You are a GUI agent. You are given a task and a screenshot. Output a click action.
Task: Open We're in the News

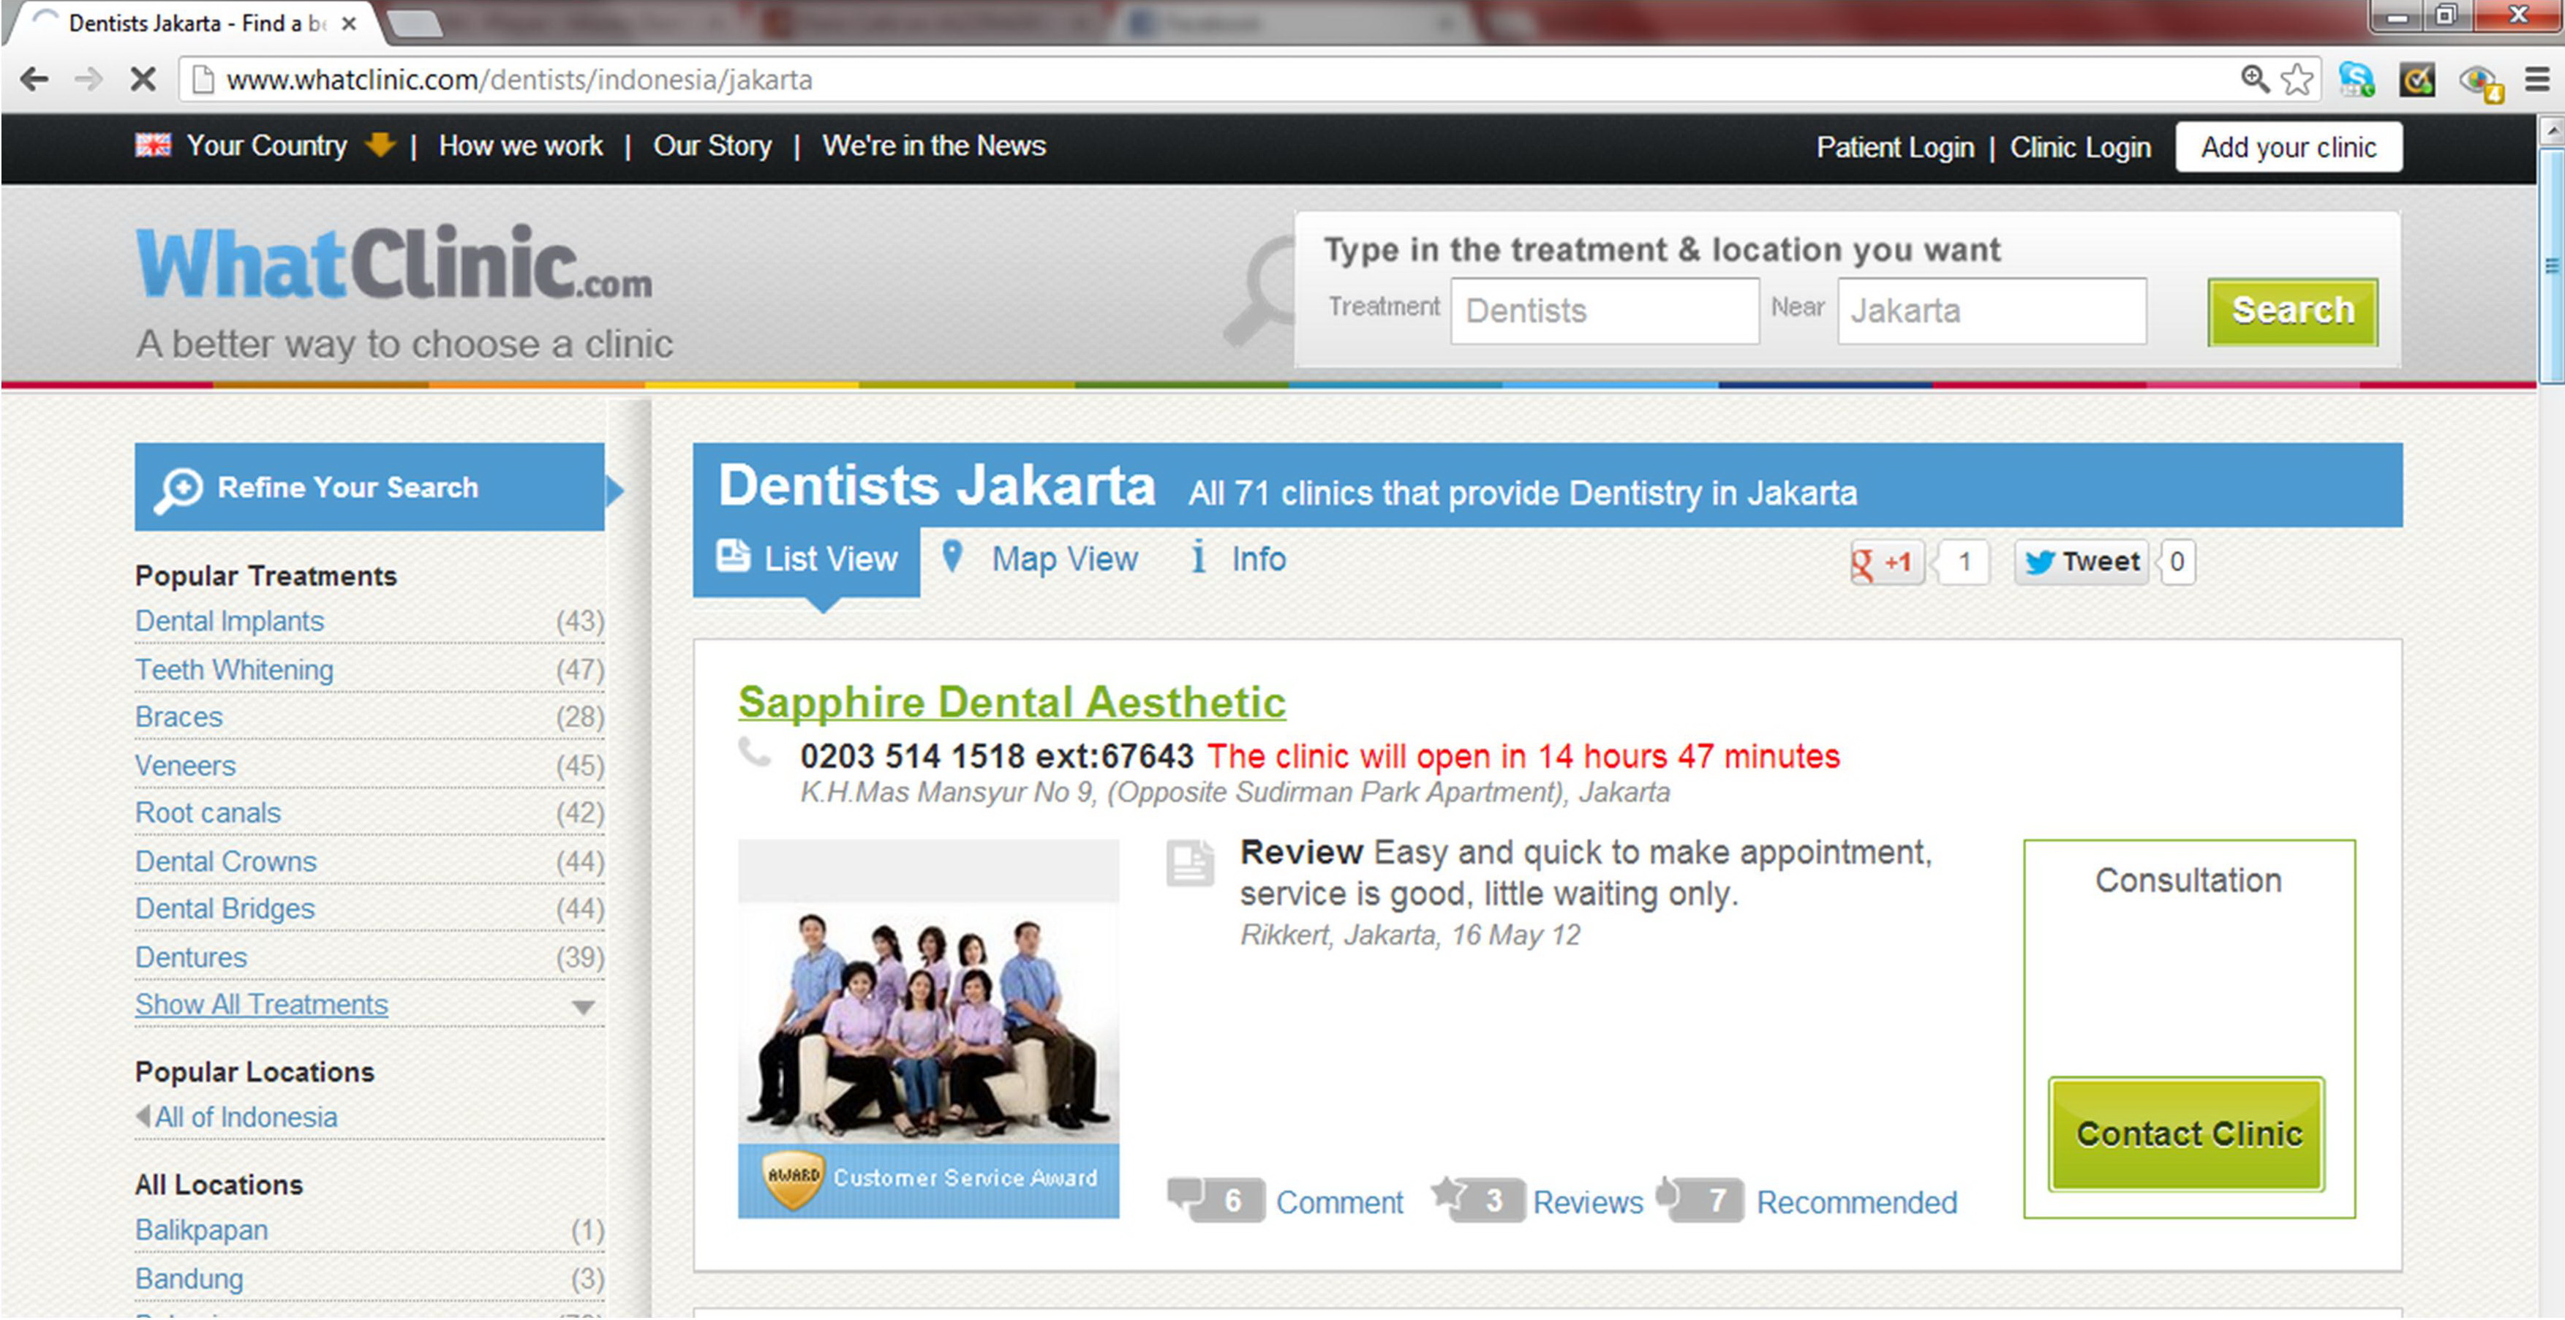934,146
